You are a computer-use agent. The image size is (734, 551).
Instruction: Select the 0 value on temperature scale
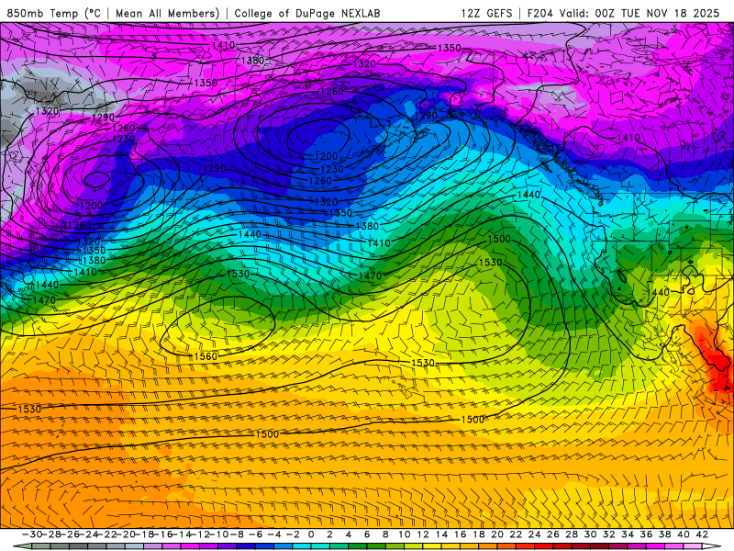coord(311,534)
